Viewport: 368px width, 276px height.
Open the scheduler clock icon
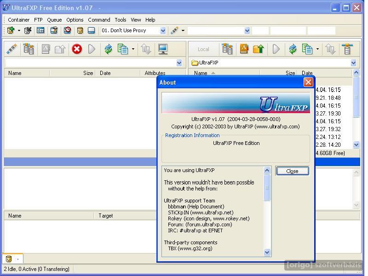[67, 30]
